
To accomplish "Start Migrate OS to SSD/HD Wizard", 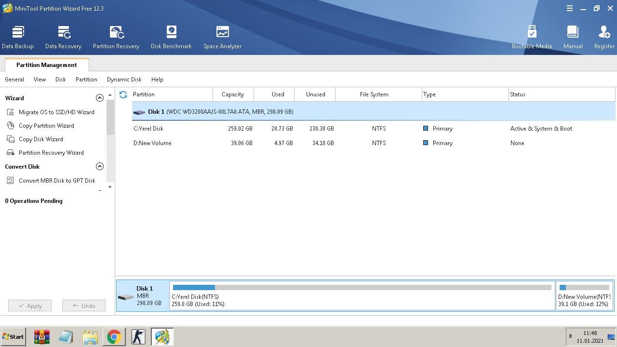I will 56,112.
